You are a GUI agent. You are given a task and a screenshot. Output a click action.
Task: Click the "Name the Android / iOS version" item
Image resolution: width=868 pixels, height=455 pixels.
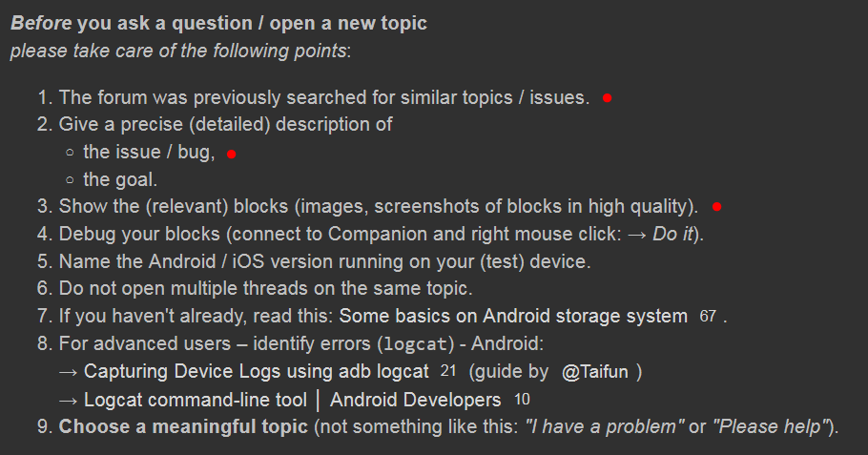pyautogui.click(x=324, y=261)
